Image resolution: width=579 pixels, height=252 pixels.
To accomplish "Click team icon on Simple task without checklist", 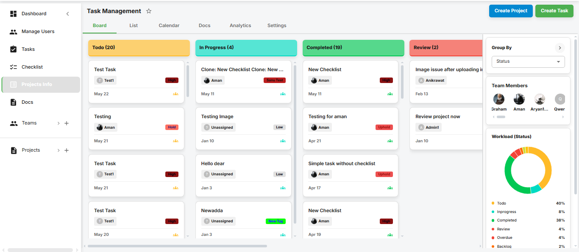I will point(390,188).
